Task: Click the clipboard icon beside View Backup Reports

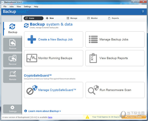Action: [93, 58]
